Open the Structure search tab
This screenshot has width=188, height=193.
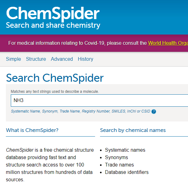tap(36, 59)
